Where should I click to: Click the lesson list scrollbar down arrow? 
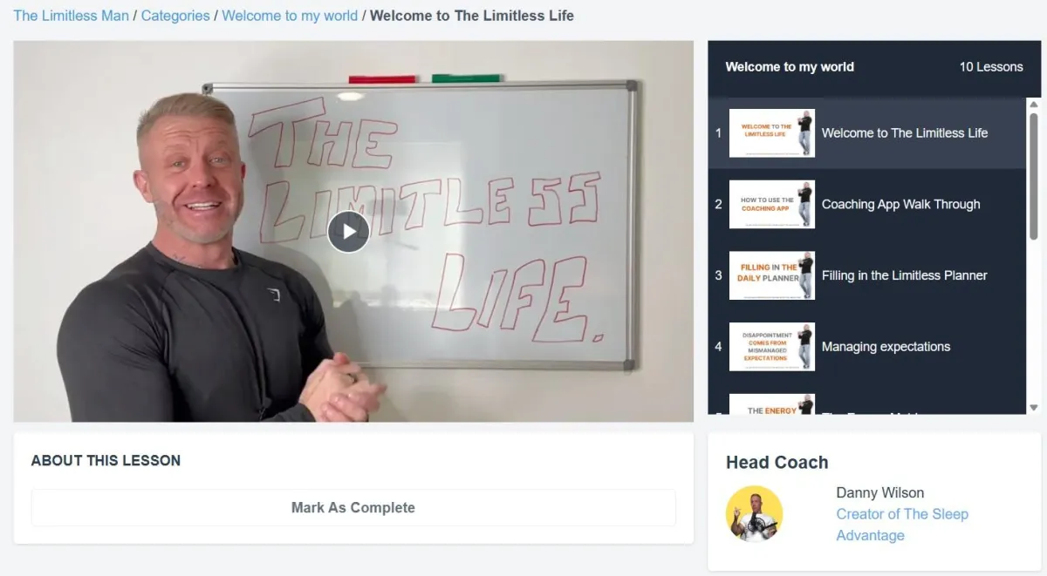coord(1034,407)
